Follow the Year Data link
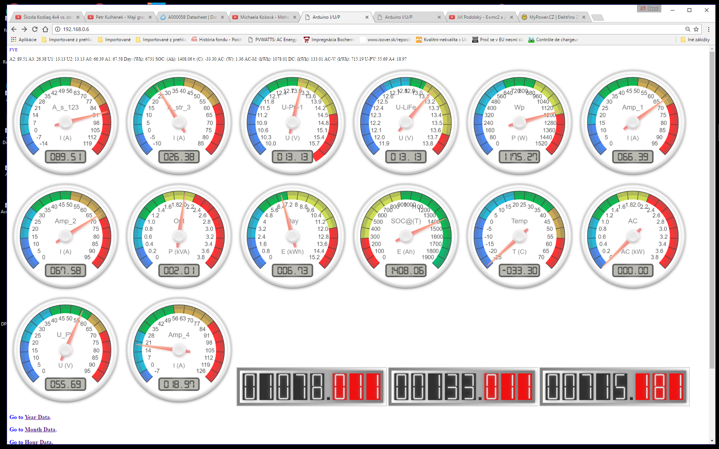The image size is (719, 449). pos(37,417)
